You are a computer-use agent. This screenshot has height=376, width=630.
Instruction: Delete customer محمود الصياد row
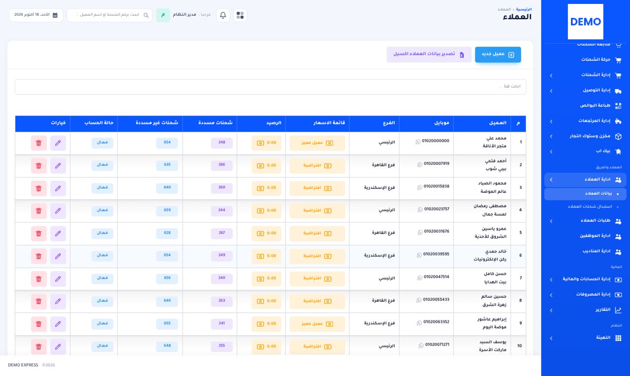pos(39,188)
